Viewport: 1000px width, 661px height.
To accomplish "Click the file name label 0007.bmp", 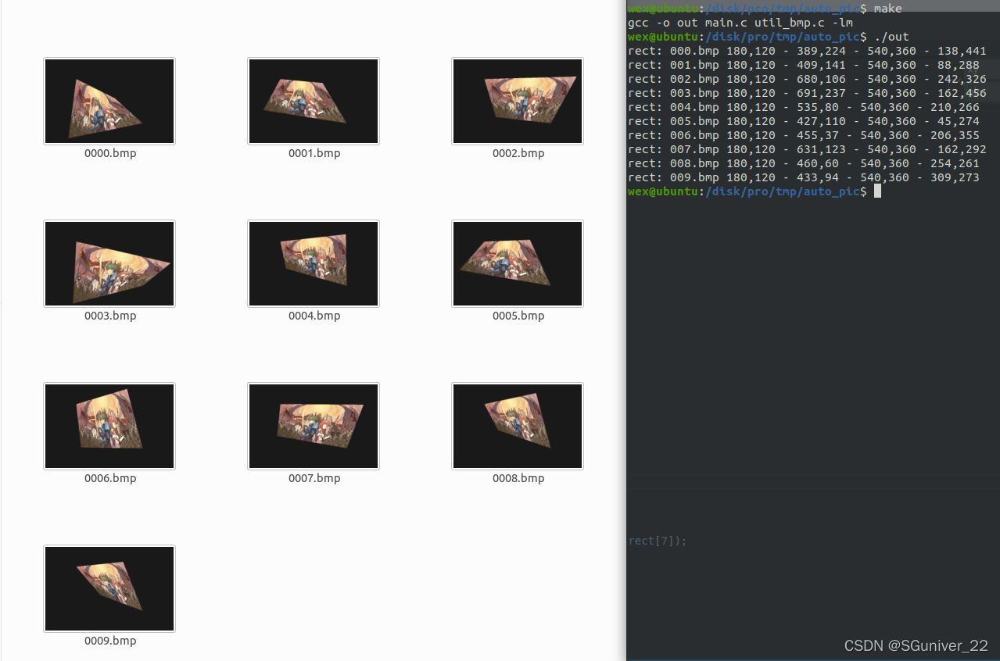I will [314, 478].
